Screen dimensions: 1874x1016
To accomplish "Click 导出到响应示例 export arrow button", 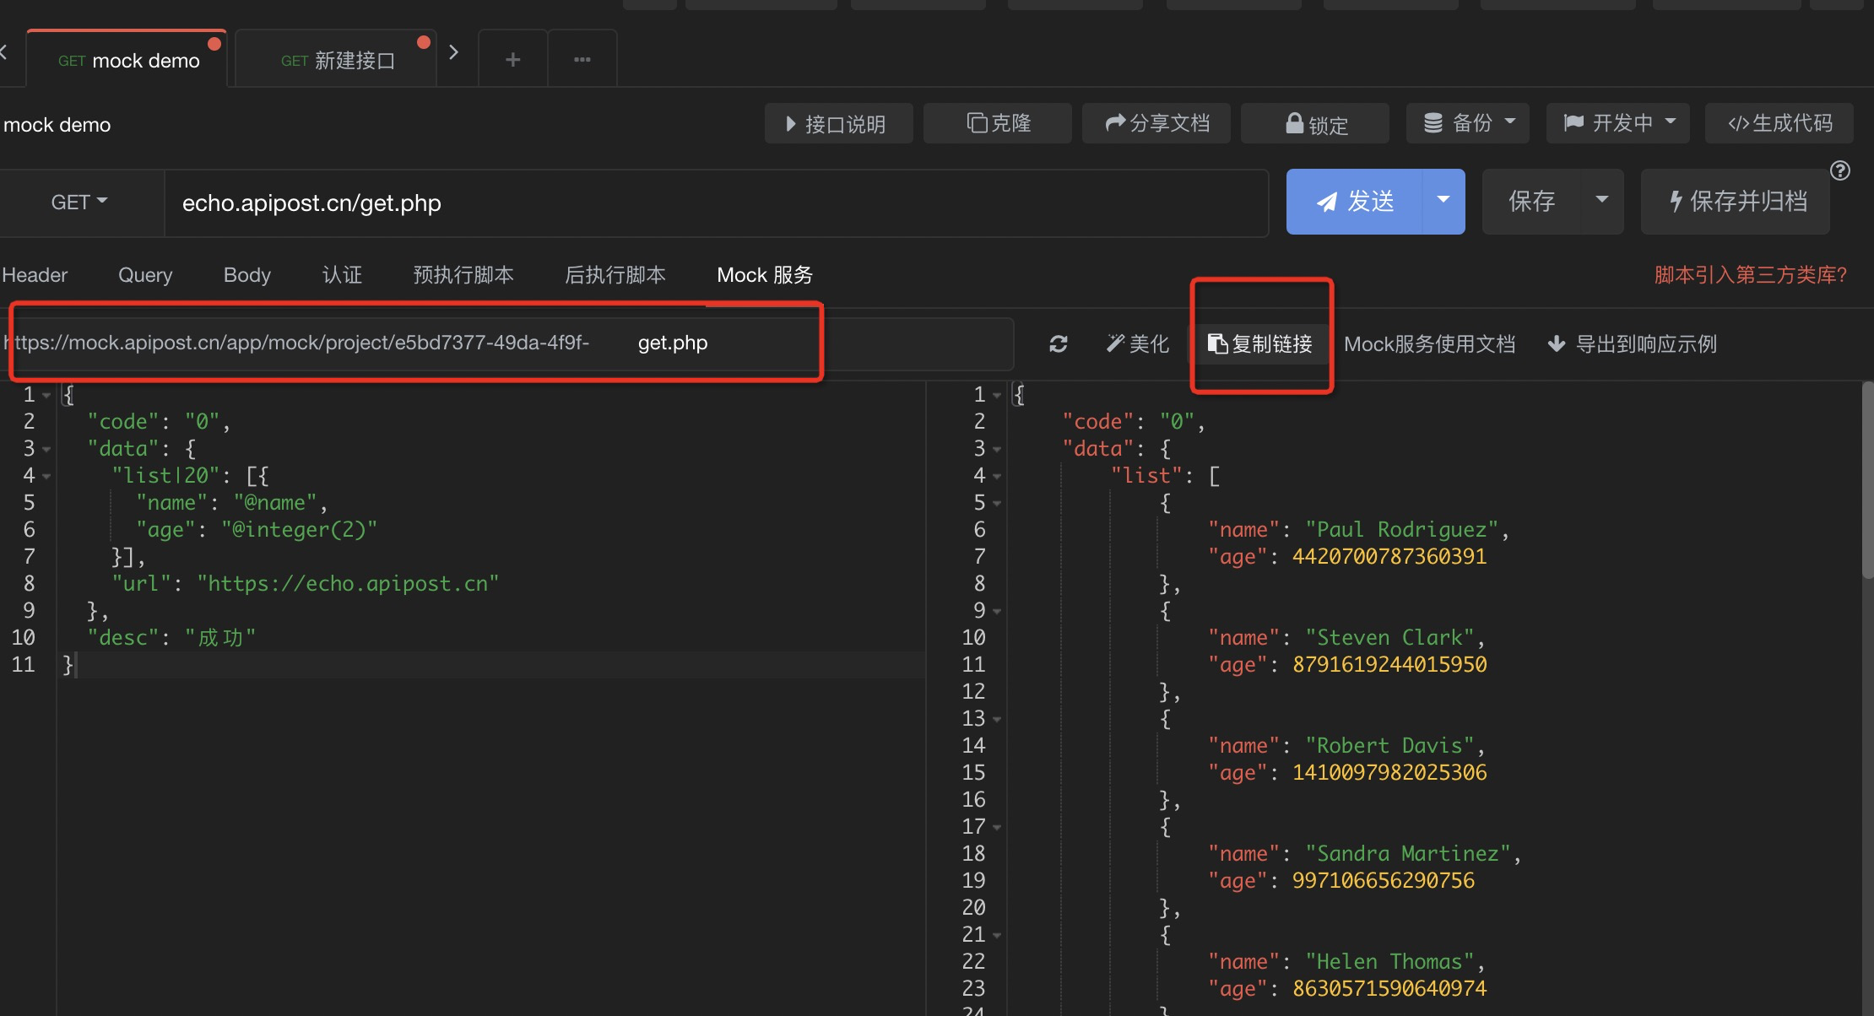I will [1632, 344].
